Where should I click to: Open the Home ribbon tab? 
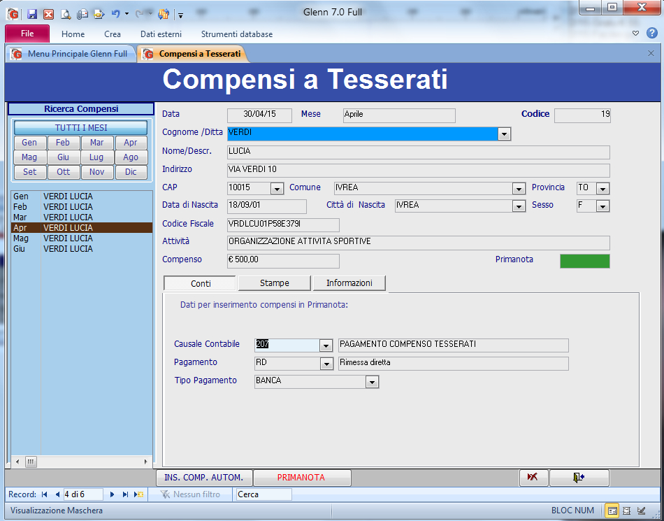(73, 34)
